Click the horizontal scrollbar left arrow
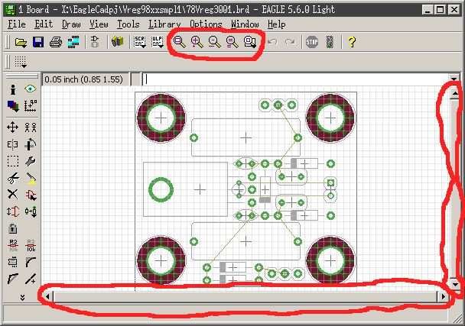 pos(47,296)
